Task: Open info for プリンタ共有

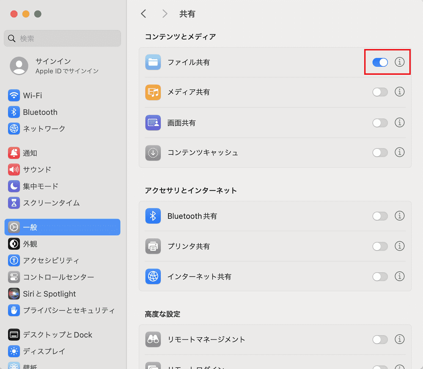Action: (x=400, y=246)
